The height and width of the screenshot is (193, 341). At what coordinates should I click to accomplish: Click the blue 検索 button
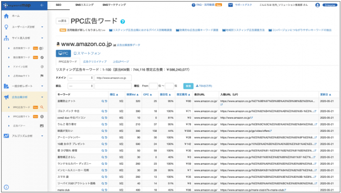[x=188, y=86]
